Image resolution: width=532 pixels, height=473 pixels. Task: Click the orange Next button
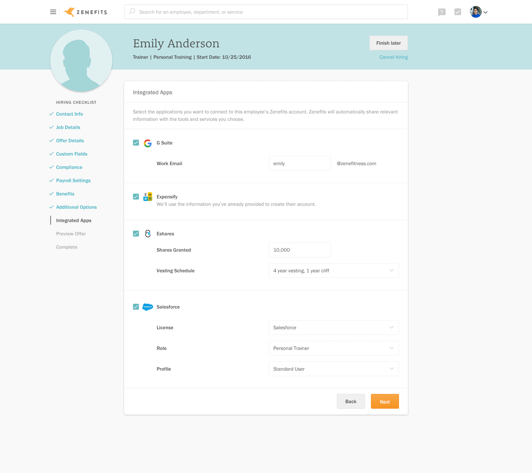tap(385, 401)
